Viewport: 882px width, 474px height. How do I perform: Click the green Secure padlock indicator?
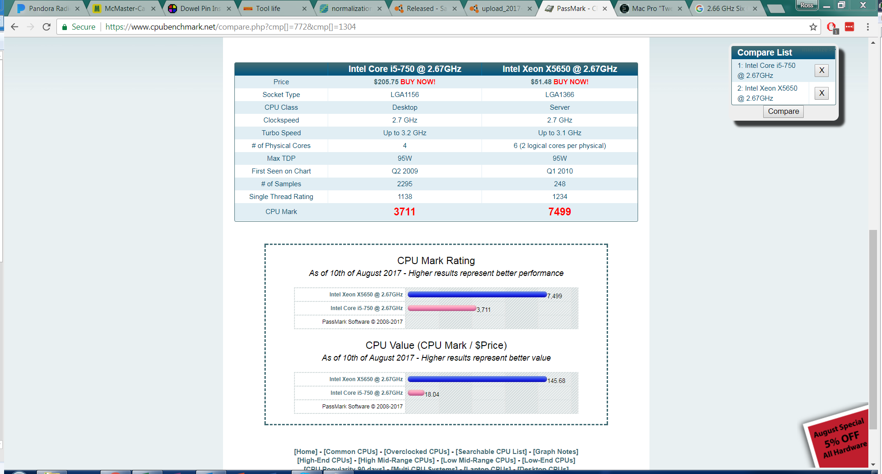tap(78, 27)
